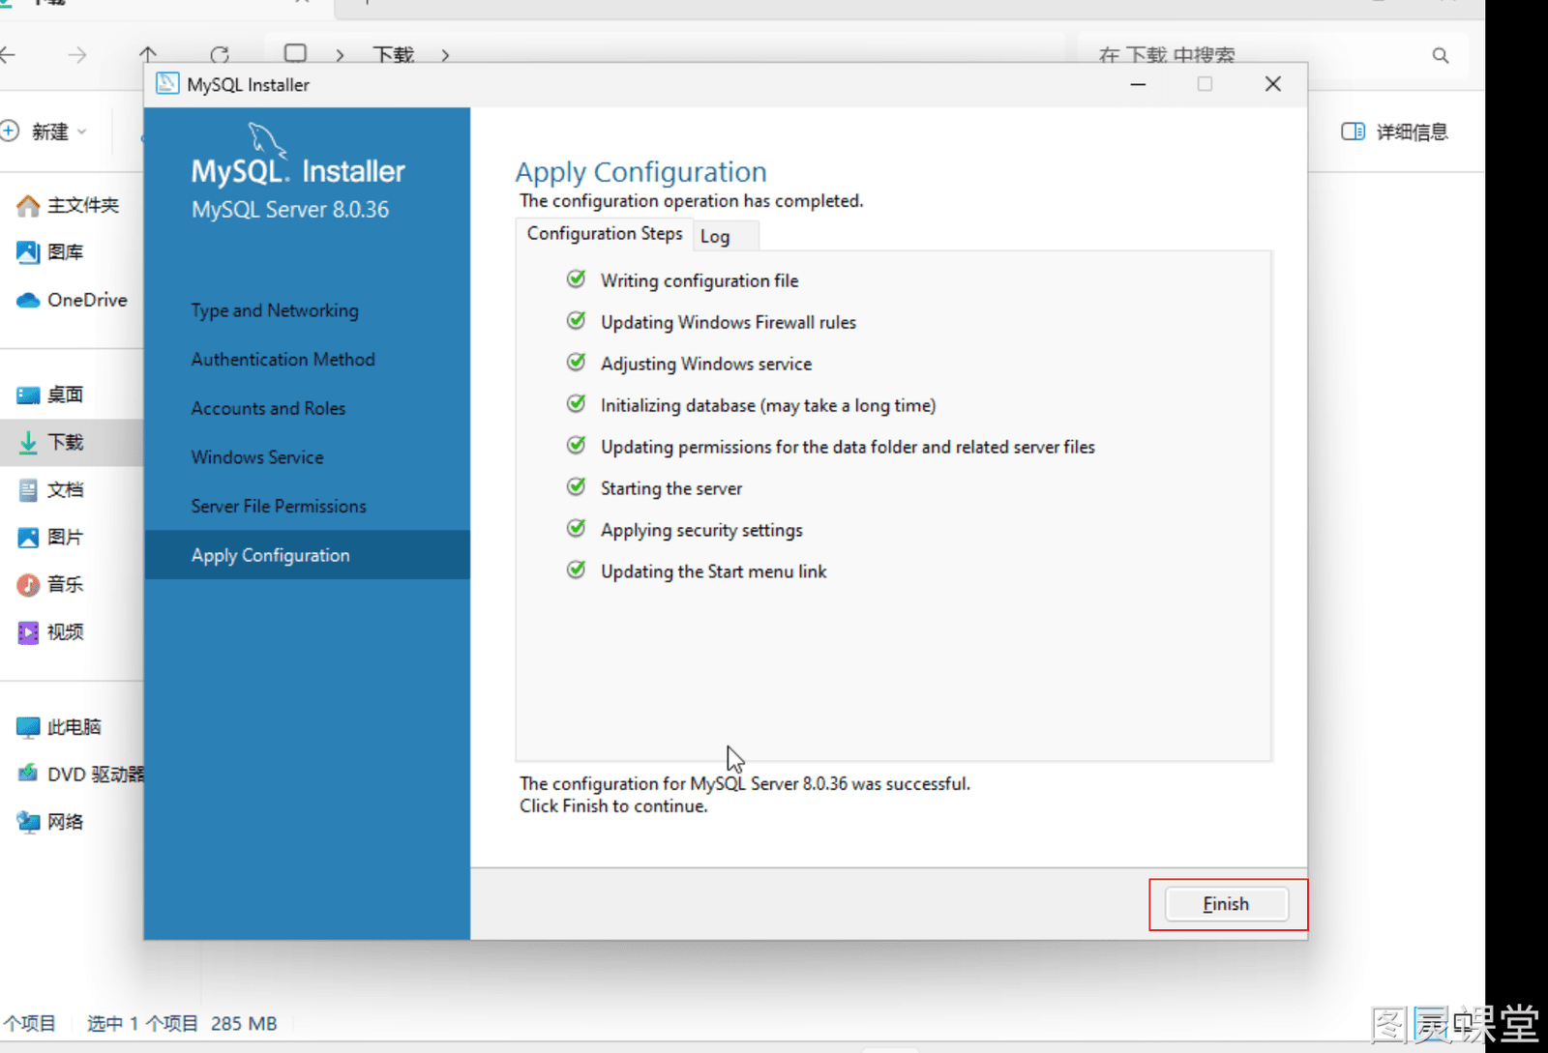Image resolution: width=1548 pixels, height=1053 pixels.
Task: Open 文档 in File Explorer sidebar
Action: coord(50,489)
